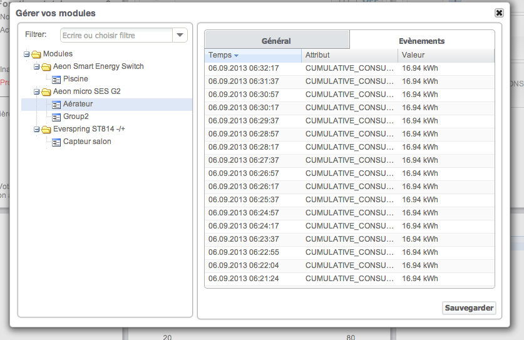This screenshot has width=524, height=340.
Task: Click the Aérateur module icon
Action: (x=56, y=104)
